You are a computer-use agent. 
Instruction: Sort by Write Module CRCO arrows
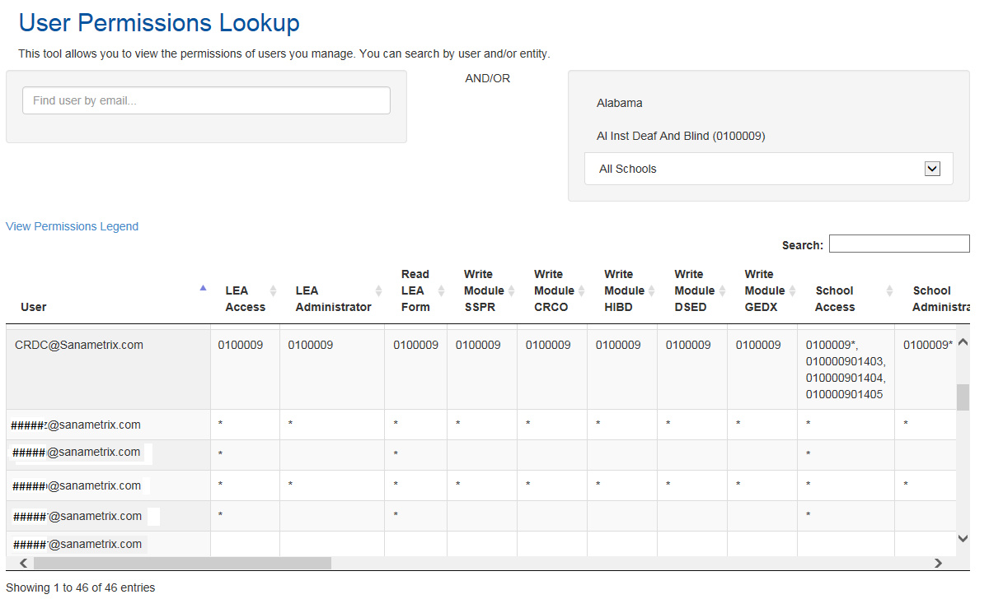tap(581, 290)
